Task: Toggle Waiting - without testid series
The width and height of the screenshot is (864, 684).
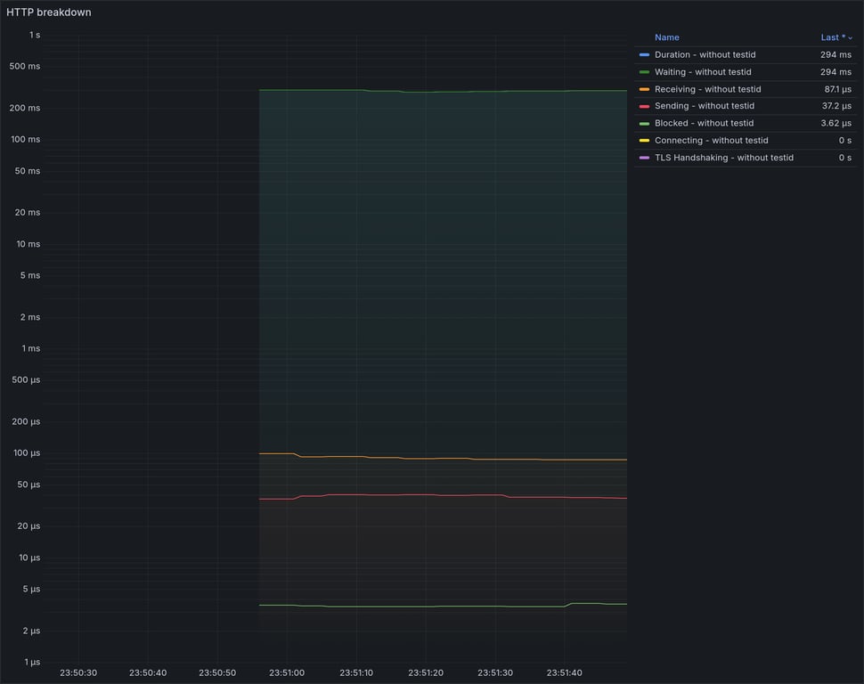Action: (703, 71)
